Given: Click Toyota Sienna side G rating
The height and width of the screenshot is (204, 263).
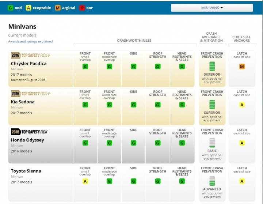Looking at the screenshot, I should click(134, 181).
